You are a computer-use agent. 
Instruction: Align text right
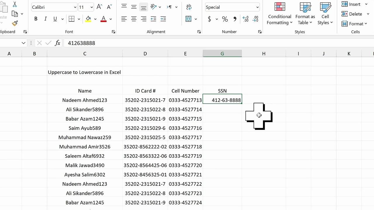[143, 19]
